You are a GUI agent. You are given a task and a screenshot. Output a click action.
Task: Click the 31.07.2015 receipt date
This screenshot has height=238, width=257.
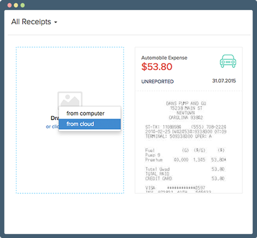coord(224,81)
